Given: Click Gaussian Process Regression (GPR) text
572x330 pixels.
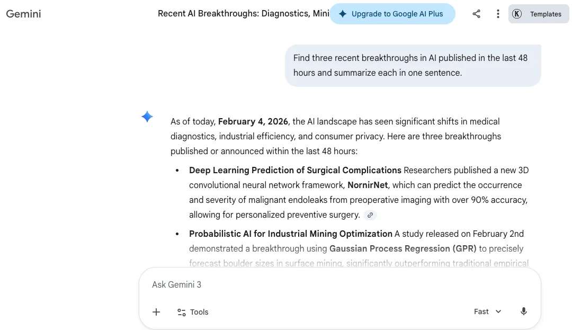Looking at the screenshot, I should coord(403,248).
